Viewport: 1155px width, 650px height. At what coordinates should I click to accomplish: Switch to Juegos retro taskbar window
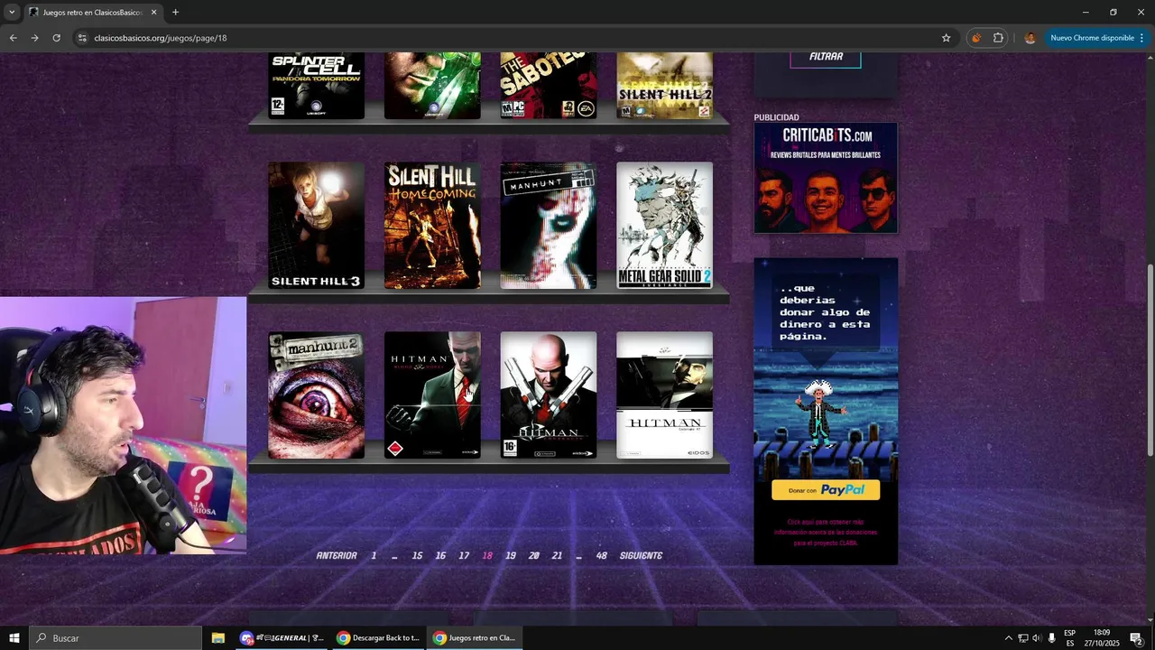(474, 638)
